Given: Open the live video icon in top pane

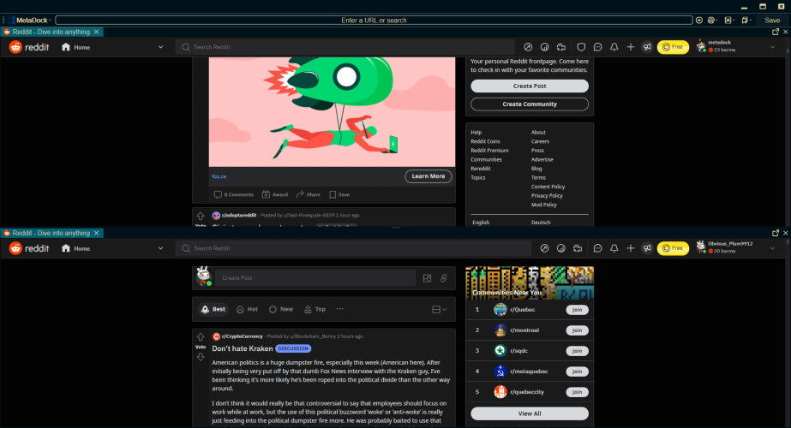Looking at the screenshot, I should [x=561, y=47].
